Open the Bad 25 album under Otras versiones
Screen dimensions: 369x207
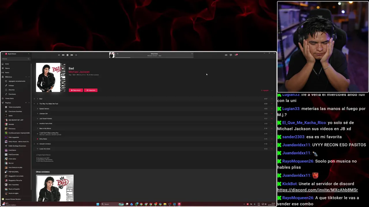55,188
